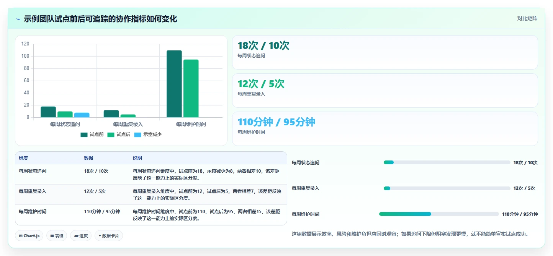The width and height of the screenshot is (553, 256).
Task: Click the description text for 每周维护时间 row
Action: pyautogui.click(x=207, y=215)
